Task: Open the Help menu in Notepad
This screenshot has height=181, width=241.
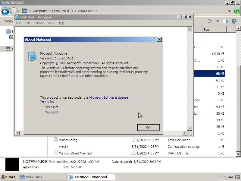Action: point(61,23)
